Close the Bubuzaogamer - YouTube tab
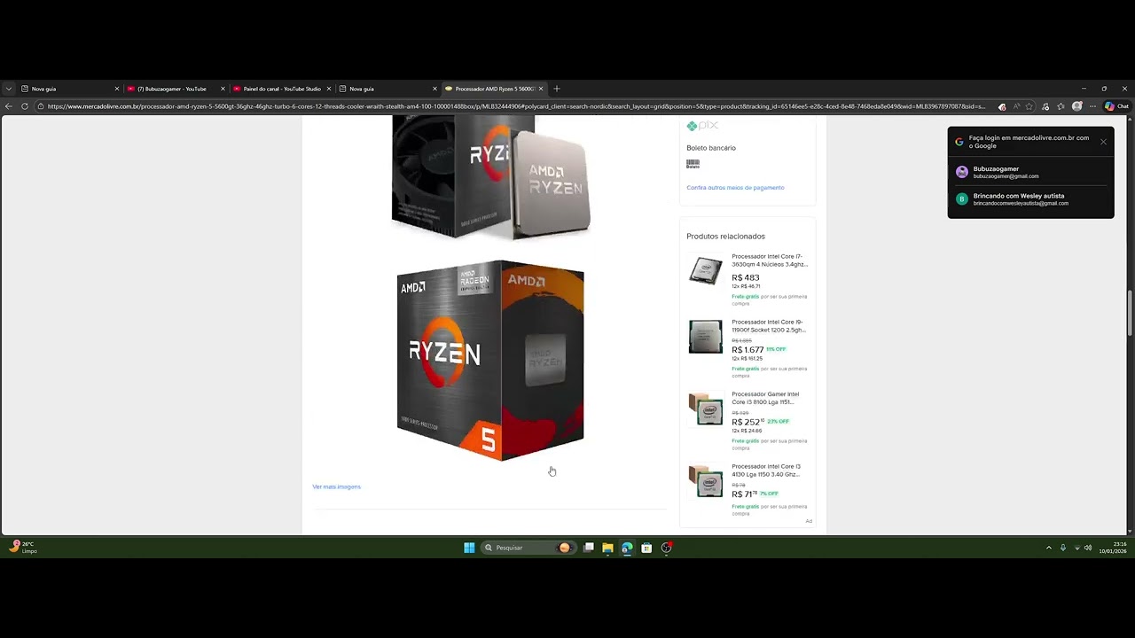Image resolution: width=1135 pixels, height=638 pixels. click(x=223, y=89)
